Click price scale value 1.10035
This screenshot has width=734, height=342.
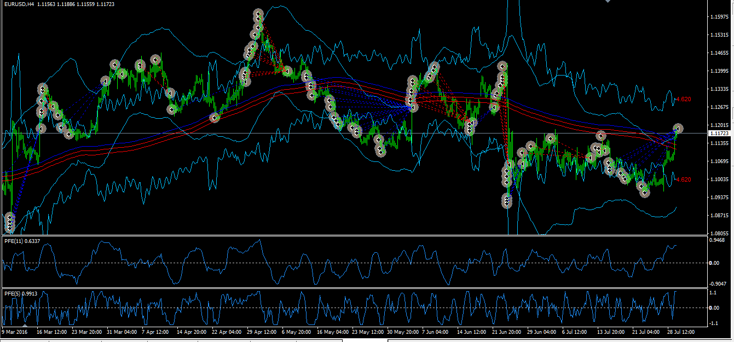pos(719,179)
